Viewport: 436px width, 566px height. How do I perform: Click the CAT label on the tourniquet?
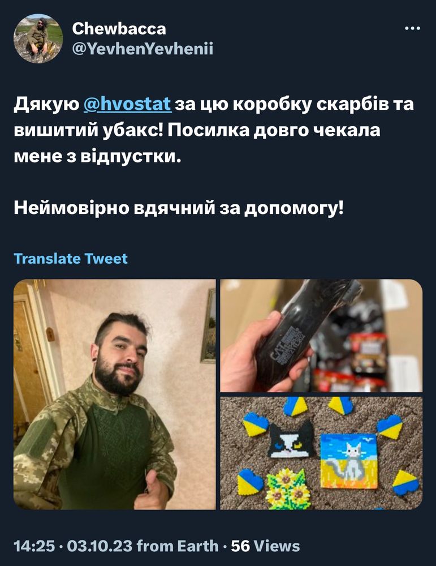[287, 344]
